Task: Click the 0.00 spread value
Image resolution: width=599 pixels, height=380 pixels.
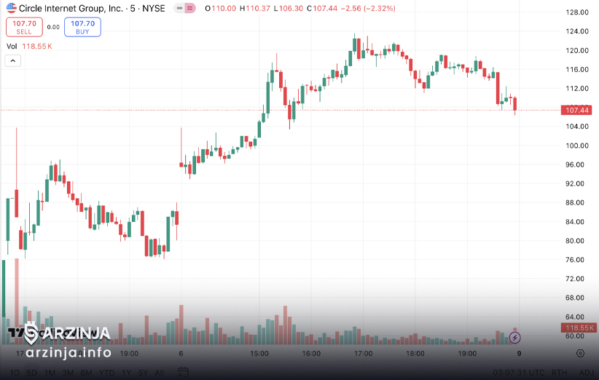Action: (53, 27)
